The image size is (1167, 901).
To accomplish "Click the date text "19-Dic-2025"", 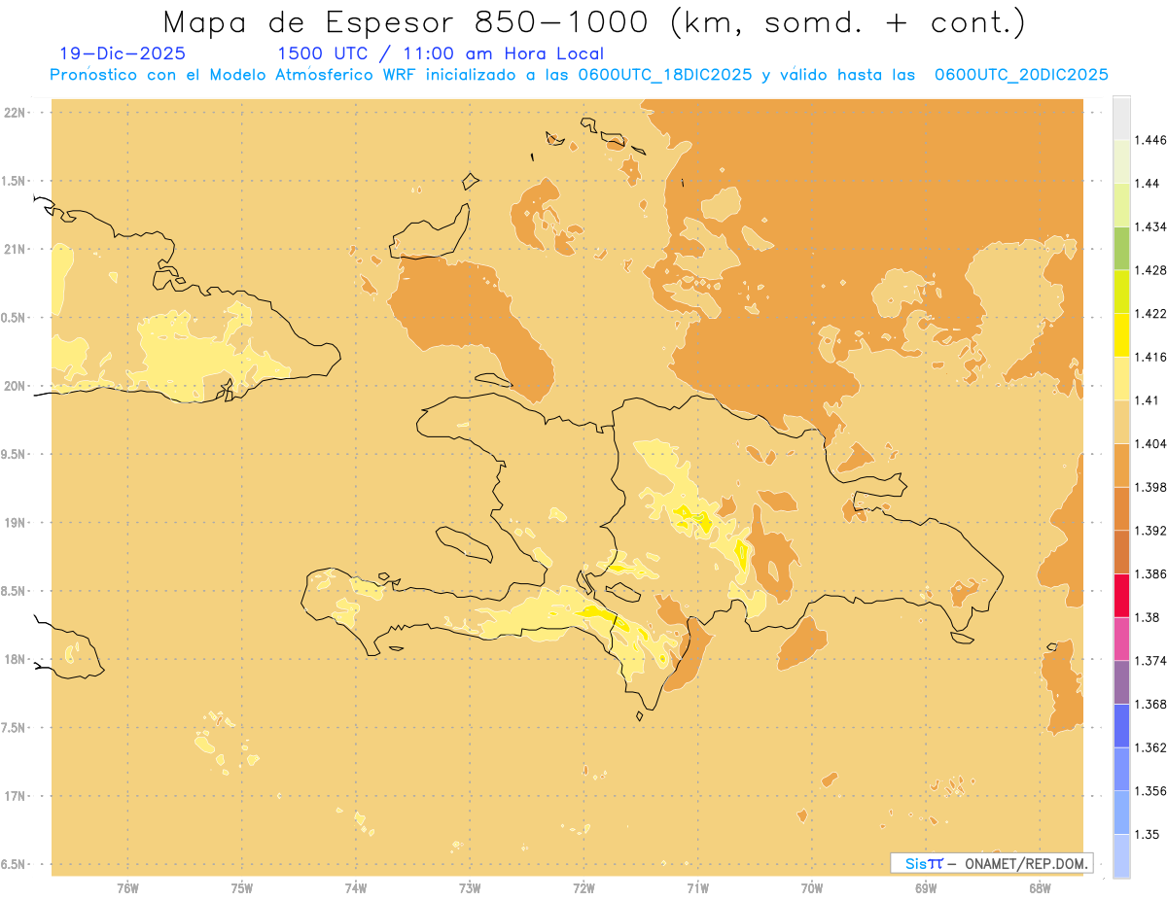I will coord(123,54).
